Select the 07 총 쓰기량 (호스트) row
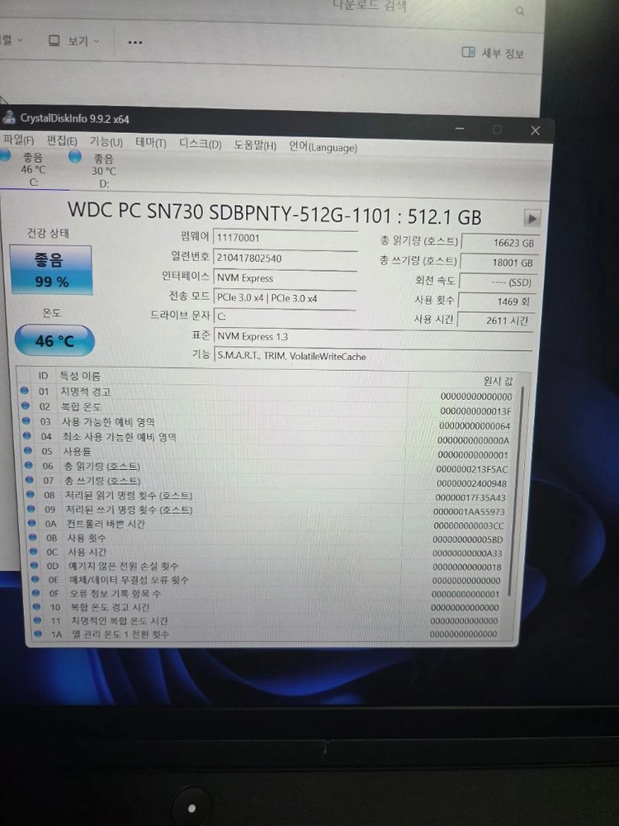Screen dimensions: 619x826 (x=267, y=481)
